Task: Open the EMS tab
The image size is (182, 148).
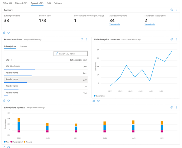Action: click(49, 3)
